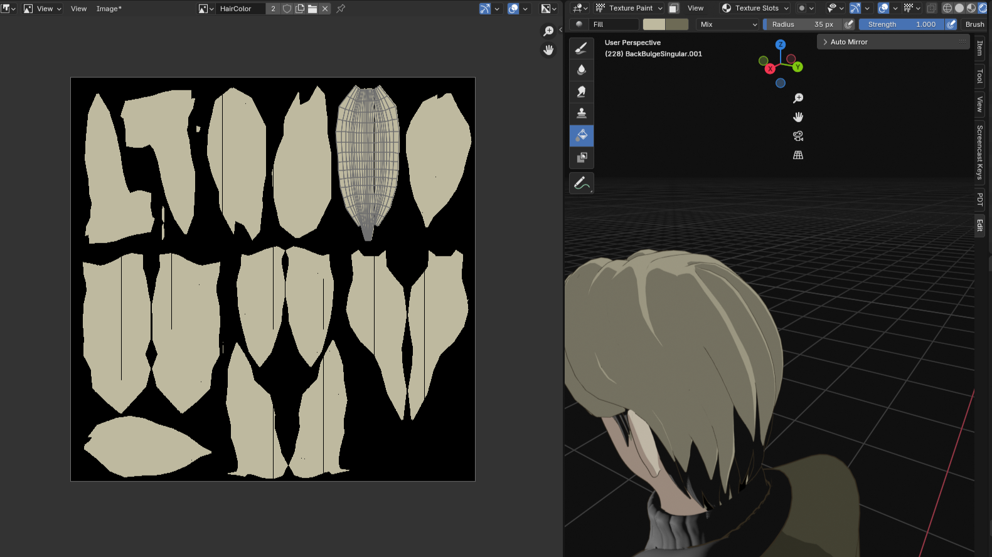Toggle overlays in image editor
Screen dimensions: 992x557
tap(513, 9)
